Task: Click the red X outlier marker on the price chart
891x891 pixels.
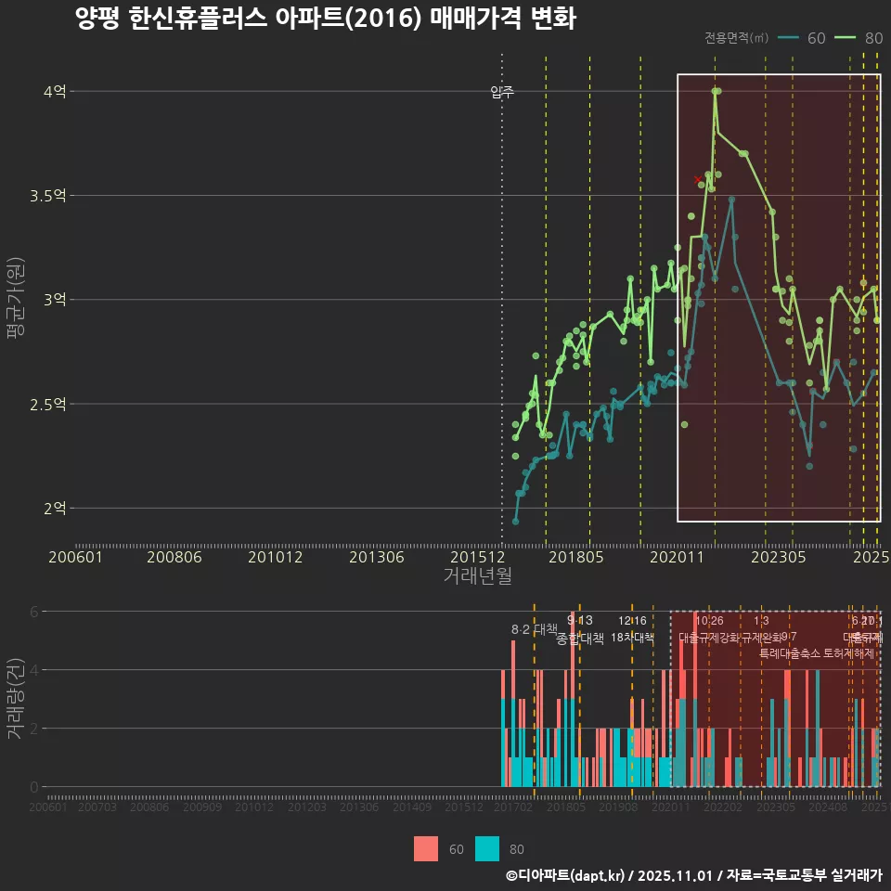Action: coord(698,177)
